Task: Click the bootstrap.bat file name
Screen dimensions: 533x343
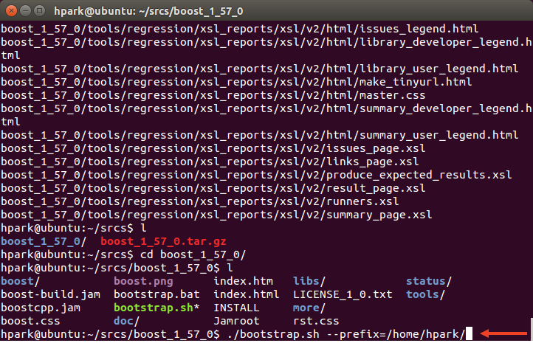Action: (x=157, y=294)
